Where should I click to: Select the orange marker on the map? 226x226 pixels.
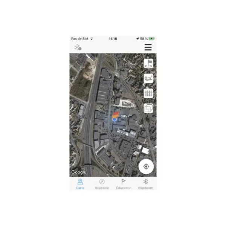[115, 116]
